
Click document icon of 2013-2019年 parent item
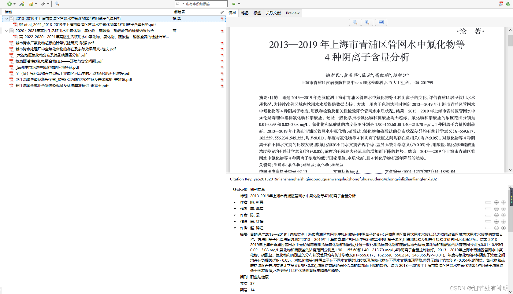tap(12, 19)
